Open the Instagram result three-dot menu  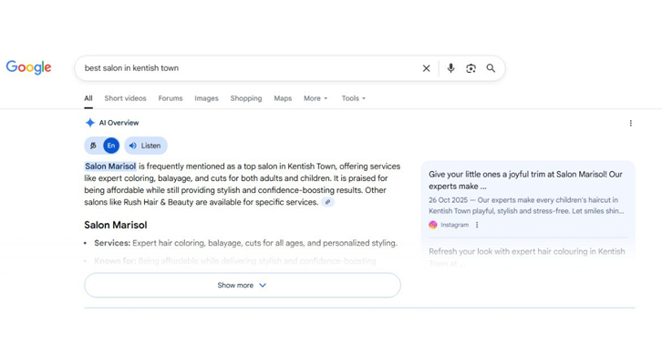coord(477,225)
